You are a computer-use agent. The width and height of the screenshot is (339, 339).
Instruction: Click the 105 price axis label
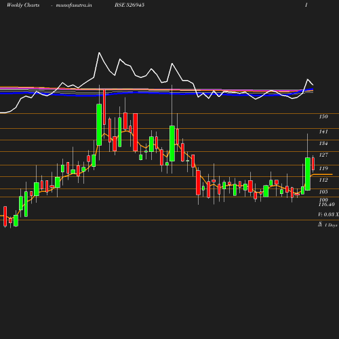pyautogui.click(x=323, y=192)
